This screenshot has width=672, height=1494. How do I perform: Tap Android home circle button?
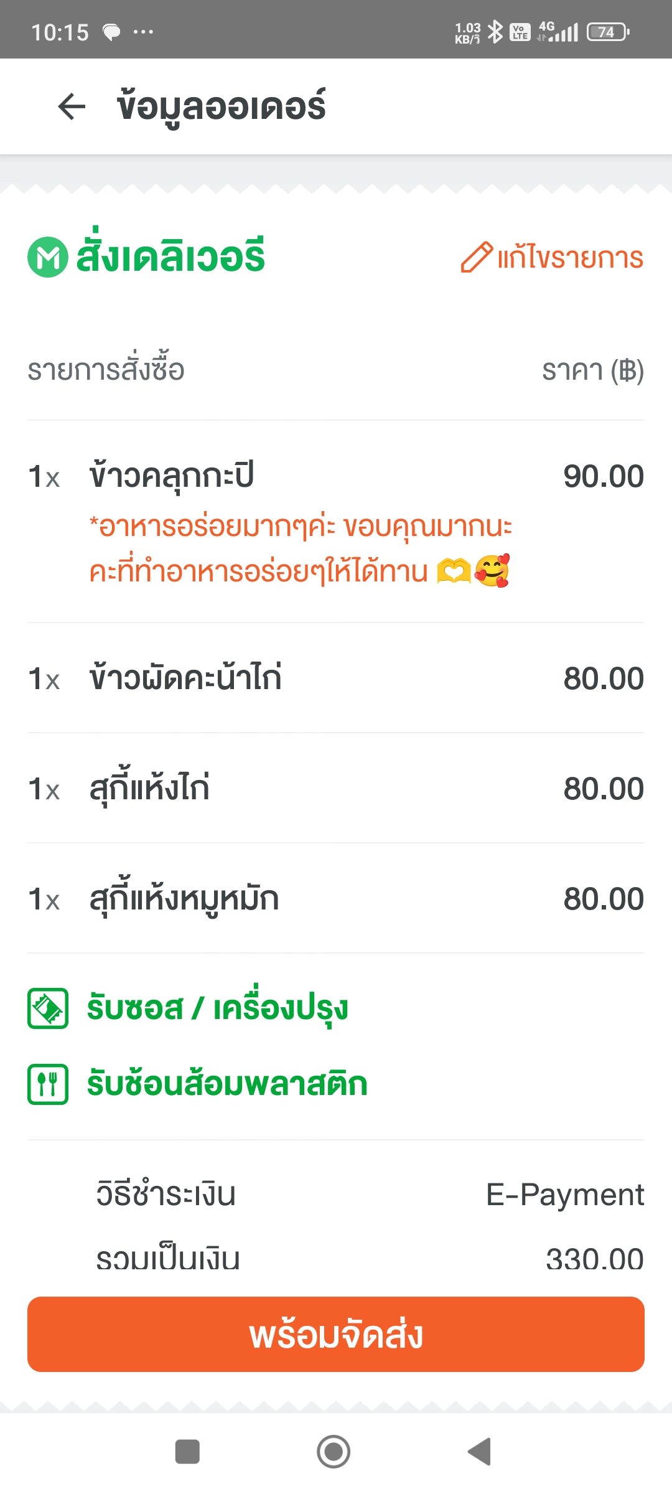tap(334, 1452)
